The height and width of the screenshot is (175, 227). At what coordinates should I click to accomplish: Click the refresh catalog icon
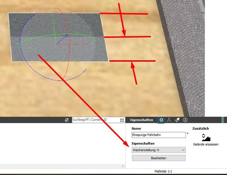point(67,120)
